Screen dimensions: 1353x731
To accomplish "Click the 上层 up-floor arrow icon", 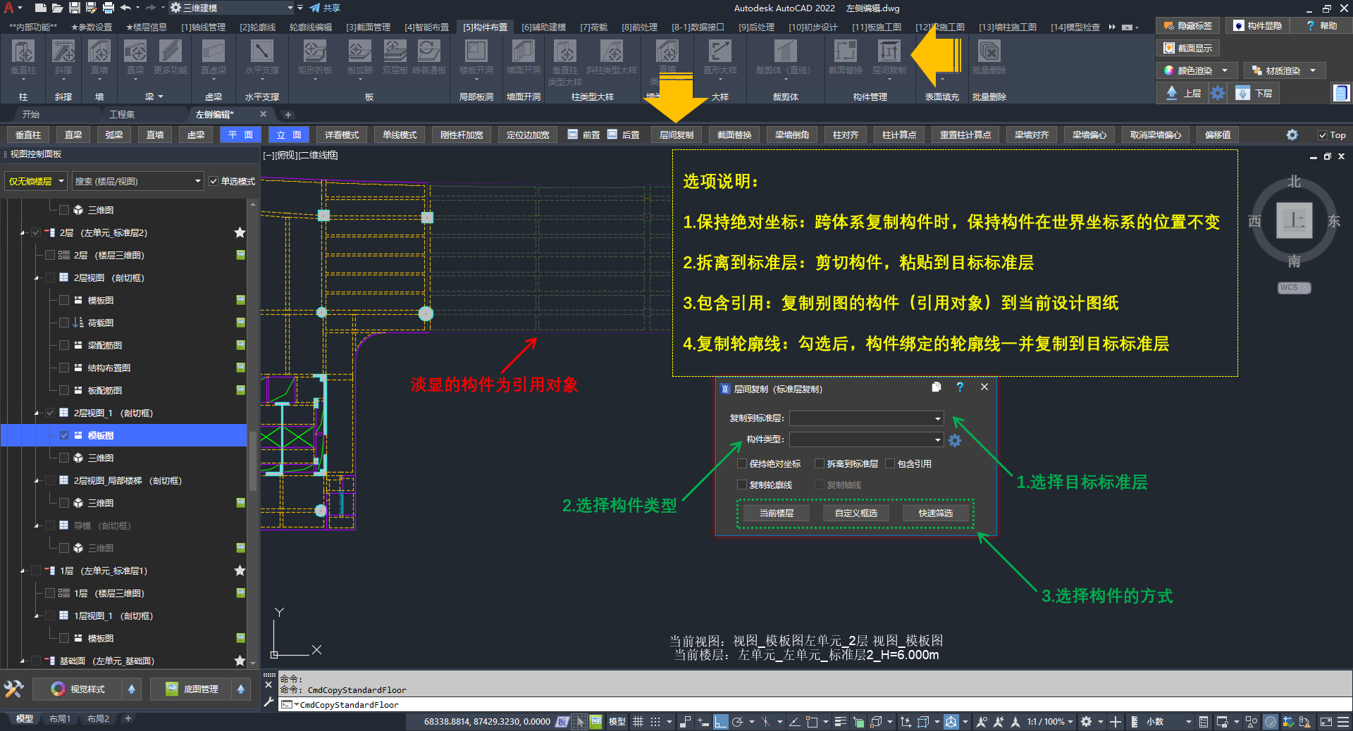I will point(1172,93).
